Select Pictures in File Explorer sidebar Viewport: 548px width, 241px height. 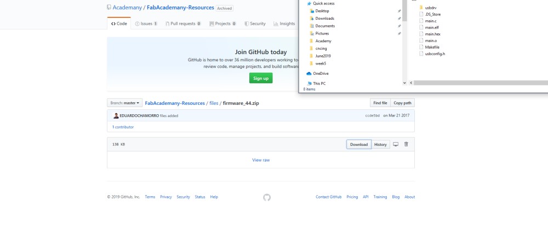319,33
